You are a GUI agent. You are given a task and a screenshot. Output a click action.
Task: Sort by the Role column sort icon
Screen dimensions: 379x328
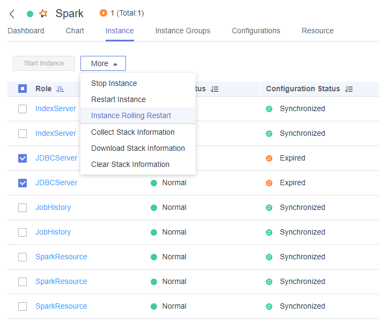(x=60, y=89)
